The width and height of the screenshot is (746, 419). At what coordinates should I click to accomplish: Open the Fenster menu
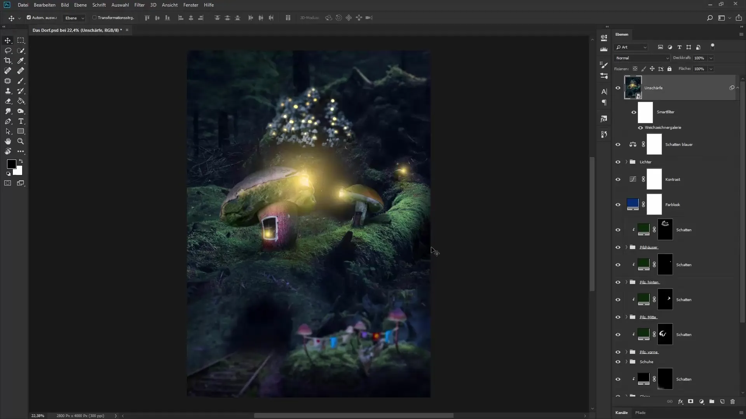(x=191, y=5)
